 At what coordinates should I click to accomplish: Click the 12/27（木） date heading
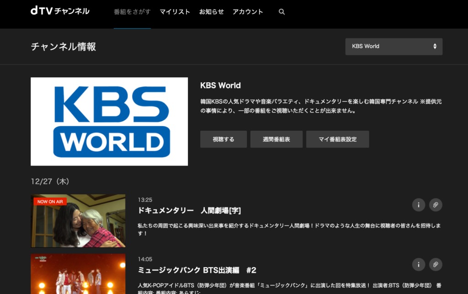(x=50, y=182)
